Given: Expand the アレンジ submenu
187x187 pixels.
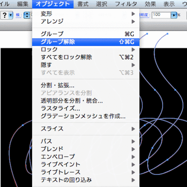Looking at the screenshot, I should pos(86,22).
